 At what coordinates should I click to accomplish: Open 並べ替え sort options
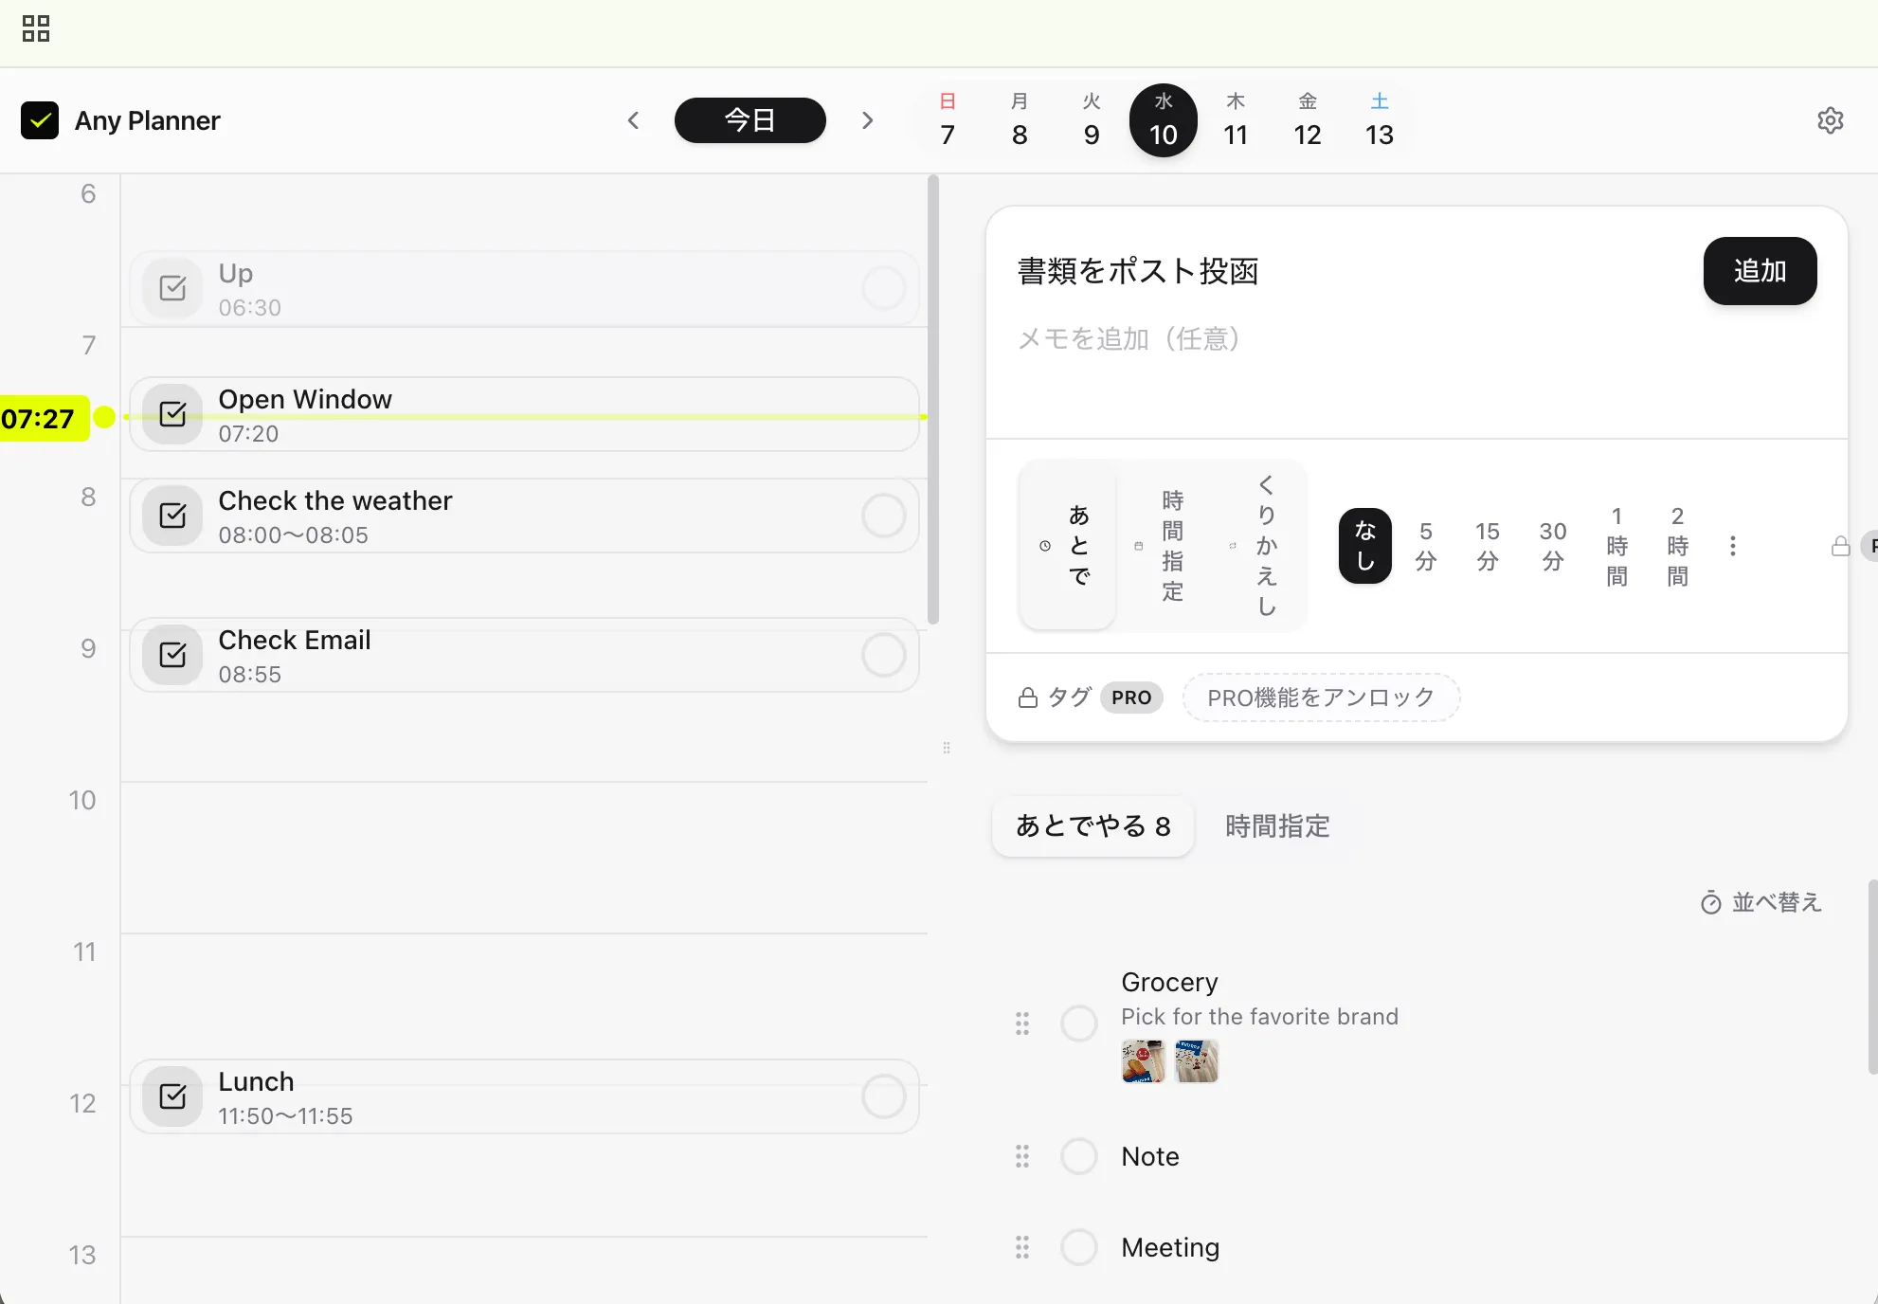pyautogui.click(x=1762, y=902)
